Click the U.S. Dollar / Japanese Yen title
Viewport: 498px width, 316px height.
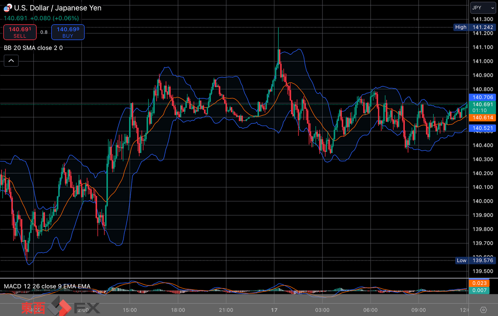click(x=58, y=8)
